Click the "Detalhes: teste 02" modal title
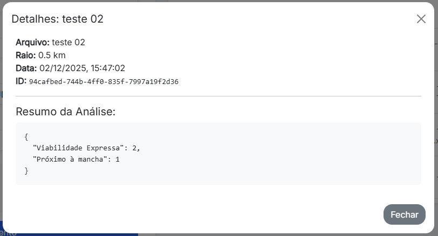 [x=57, y=19]
